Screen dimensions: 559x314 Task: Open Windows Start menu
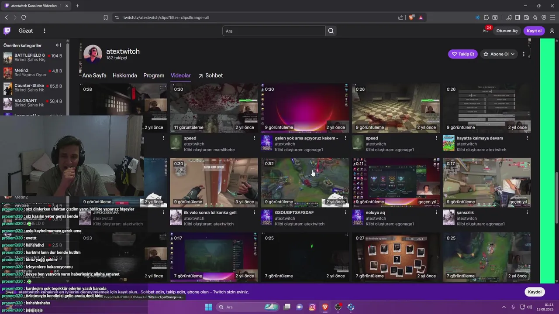[208, 307]
